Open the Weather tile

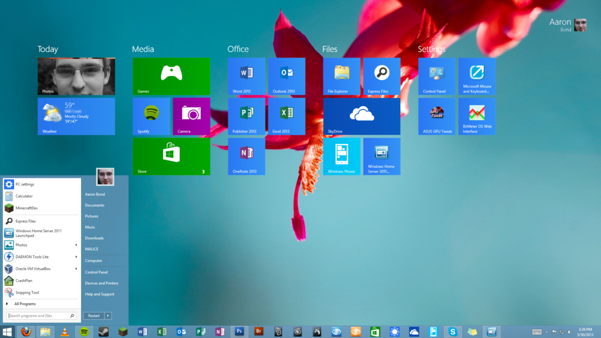pyautogui.click(x=76, y=116)
